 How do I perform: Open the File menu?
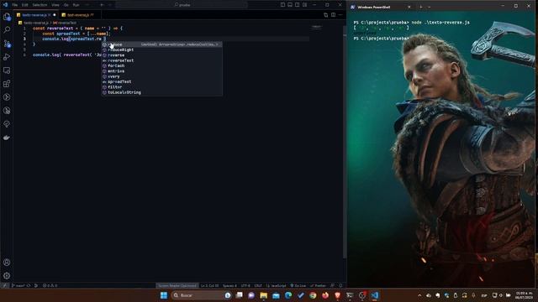pos(15,5)
